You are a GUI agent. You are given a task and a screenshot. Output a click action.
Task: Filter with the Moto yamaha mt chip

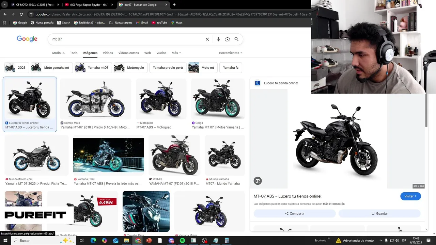51,68
